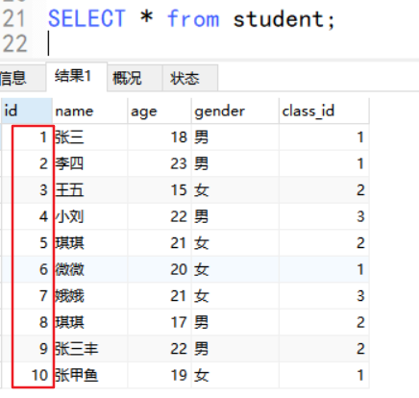Select the name cell 小刘
This screenshot has width=419, height=398.
coord(90,216)
